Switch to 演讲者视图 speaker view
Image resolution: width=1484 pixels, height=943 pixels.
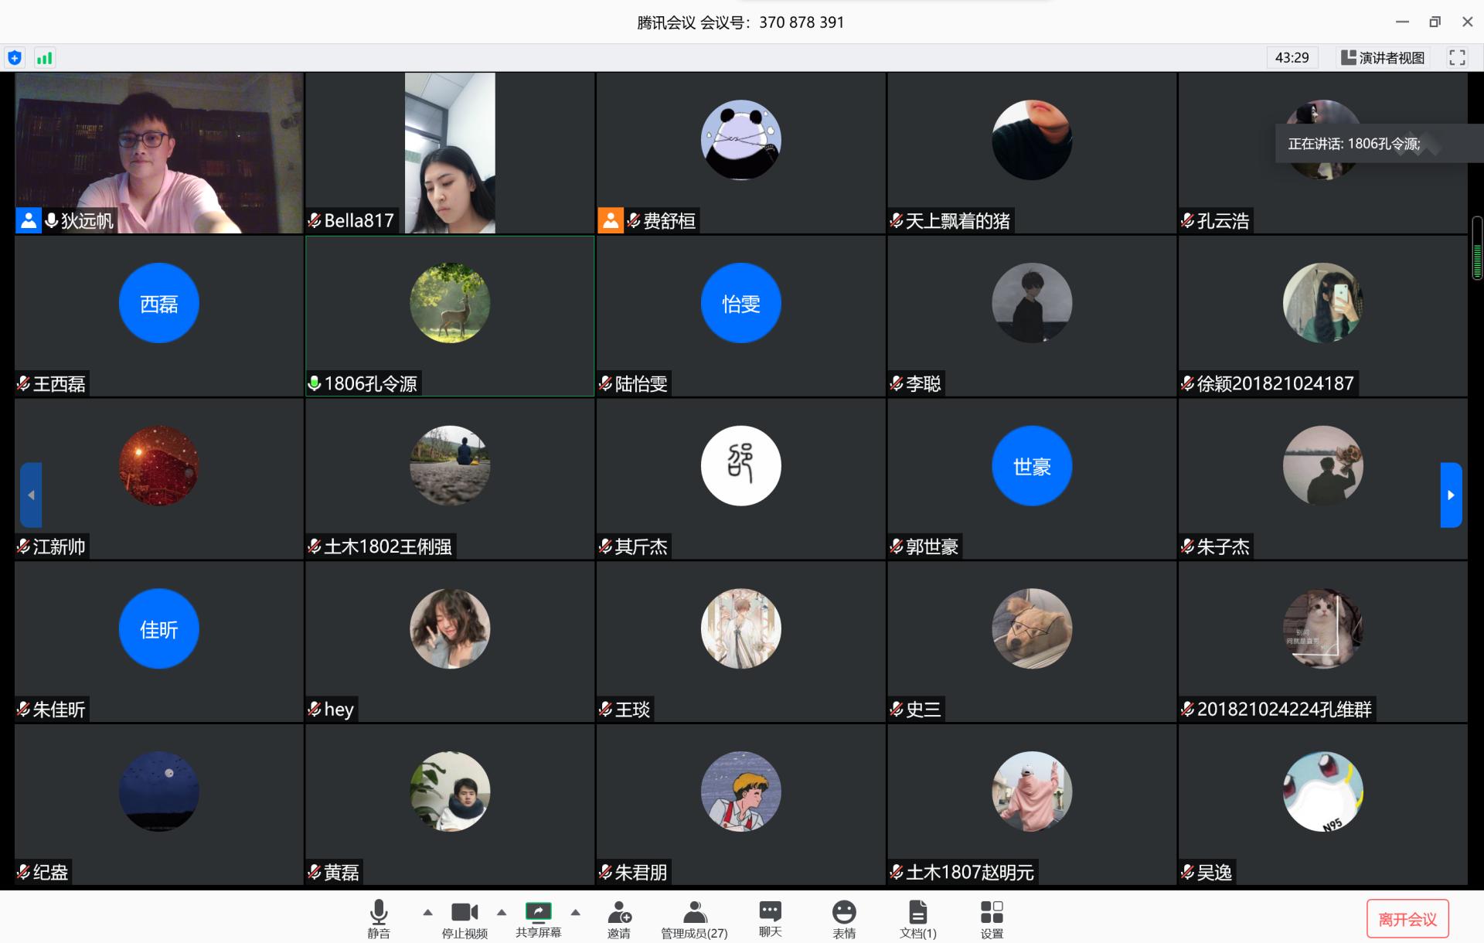[1382, 57]
